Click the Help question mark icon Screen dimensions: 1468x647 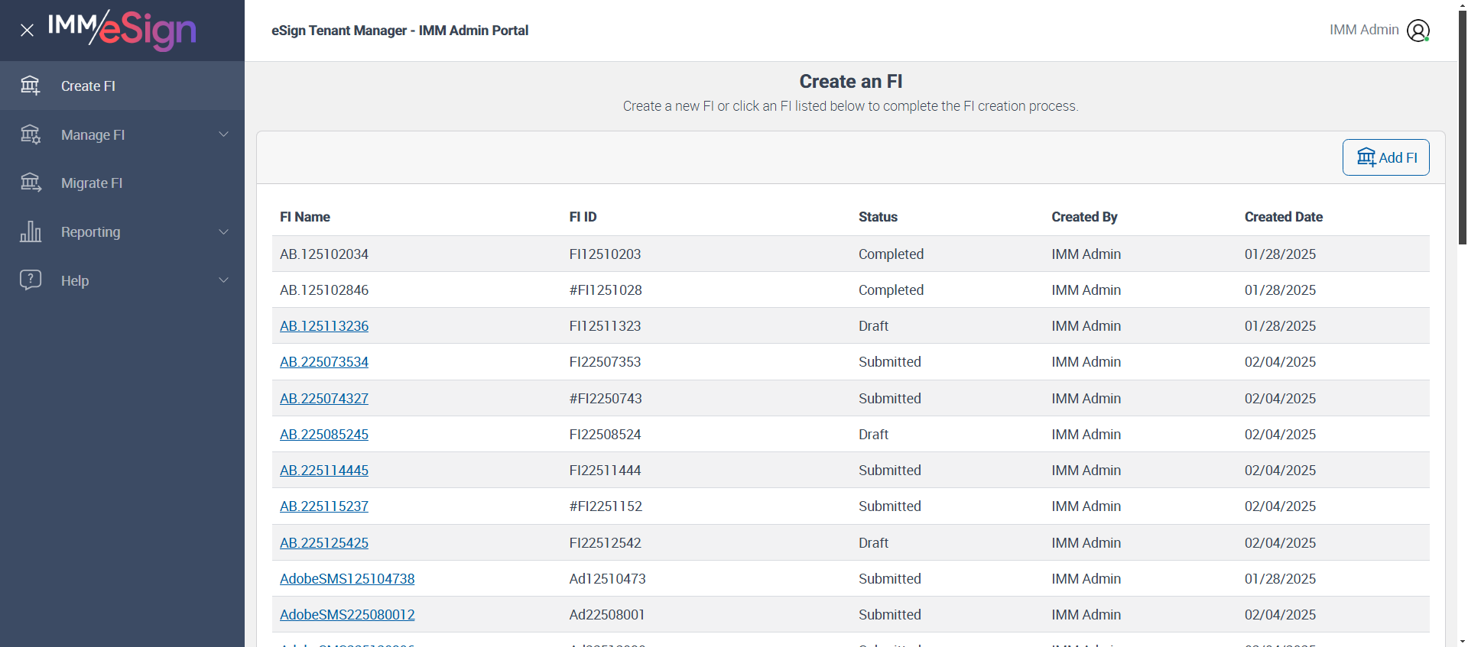pos(31,280)
